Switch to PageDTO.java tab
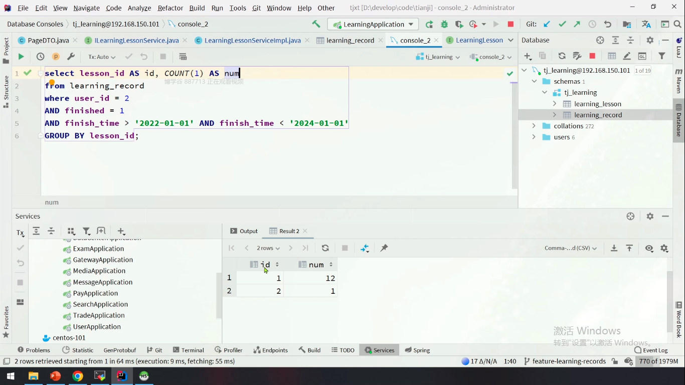Viewport: 685px width, 385px height. click(48, 40)
